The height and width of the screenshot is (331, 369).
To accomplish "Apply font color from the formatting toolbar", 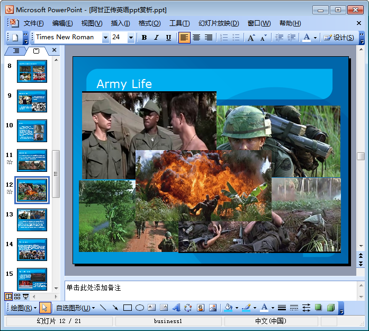I will [307, 38].
